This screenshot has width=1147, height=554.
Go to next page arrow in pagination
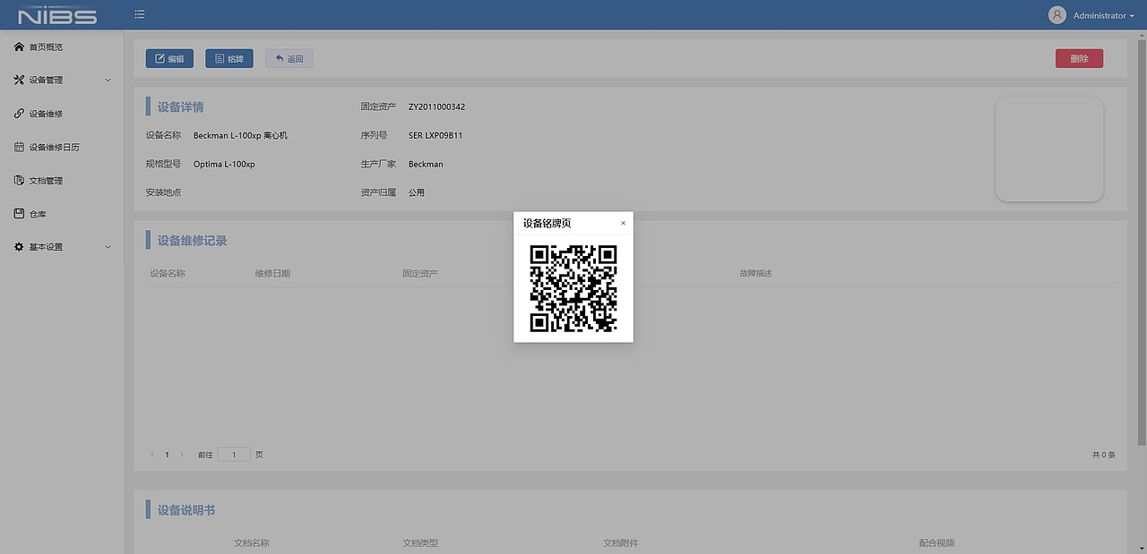182,455
